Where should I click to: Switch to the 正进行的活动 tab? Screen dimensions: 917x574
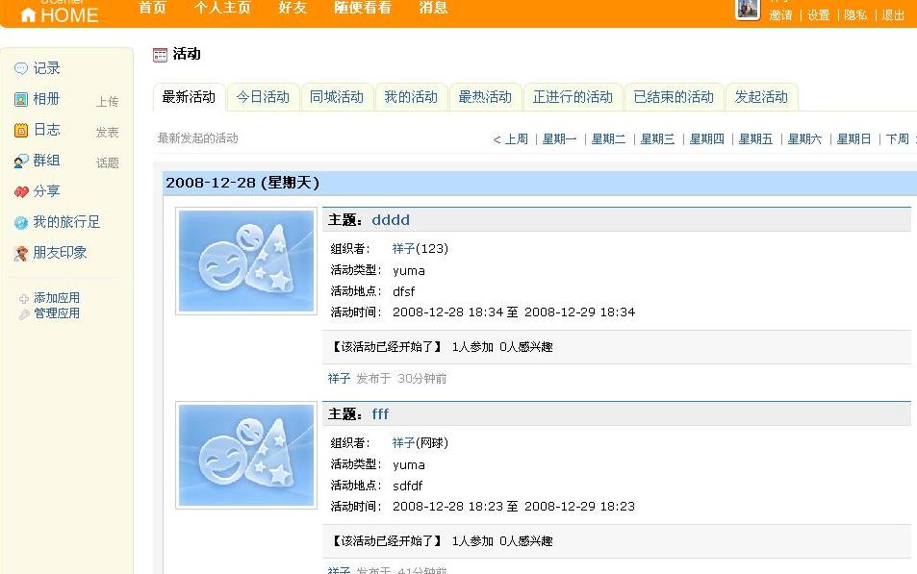pos(573,97)
